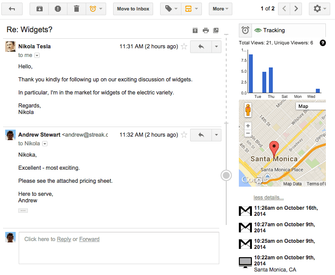The image size is (335, 275).
Task: Toggle the Tracking eye panel
Action: click(x=269, y=30)
